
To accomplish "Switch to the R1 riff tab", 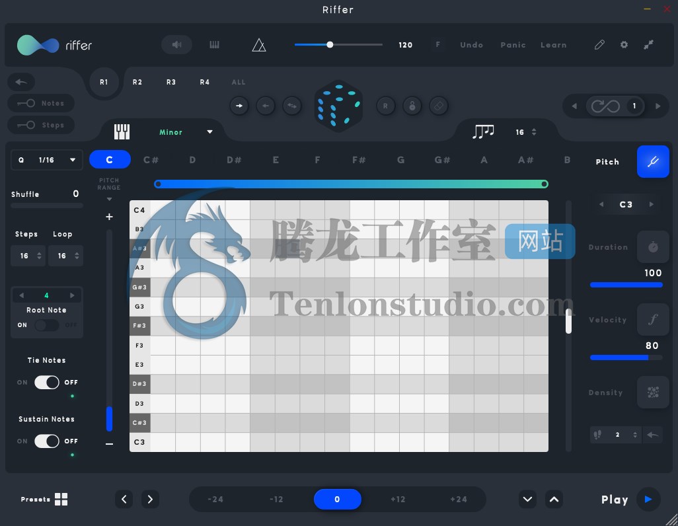I will pos(104,82).
